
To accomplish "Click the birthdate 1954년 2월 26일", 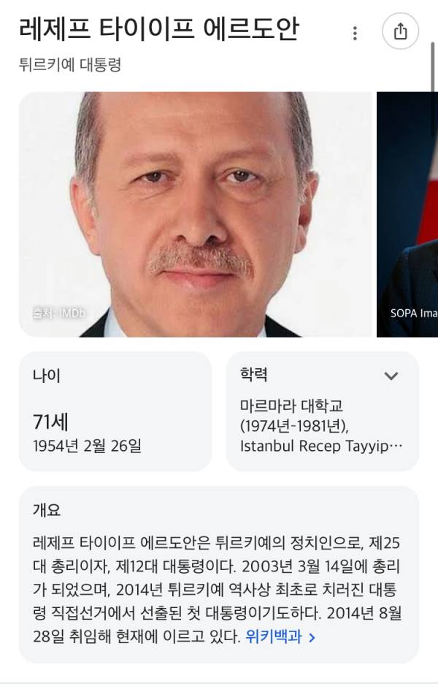I will coord(87,446).
